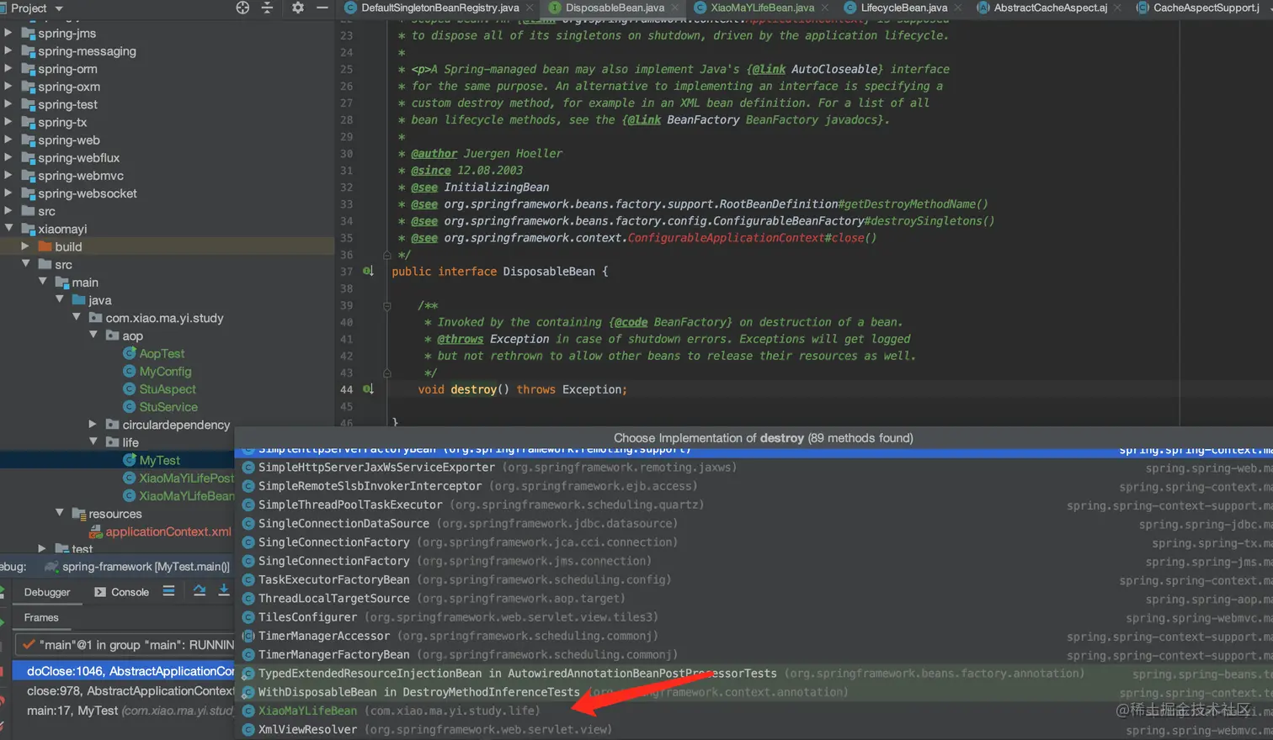Viewport: 1273px width, 740px height.
Task: Click the class icon next to StuService
Action: (x=130, y=406)
